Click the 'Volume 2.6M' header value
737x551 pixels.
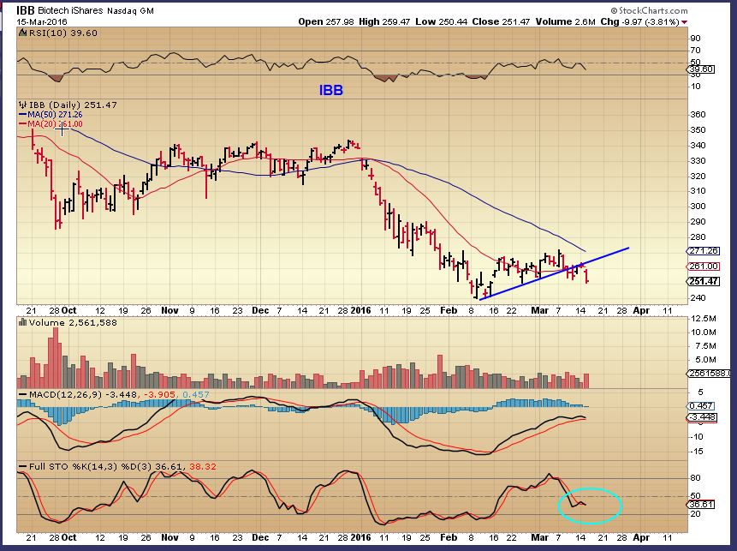(565, 21)
